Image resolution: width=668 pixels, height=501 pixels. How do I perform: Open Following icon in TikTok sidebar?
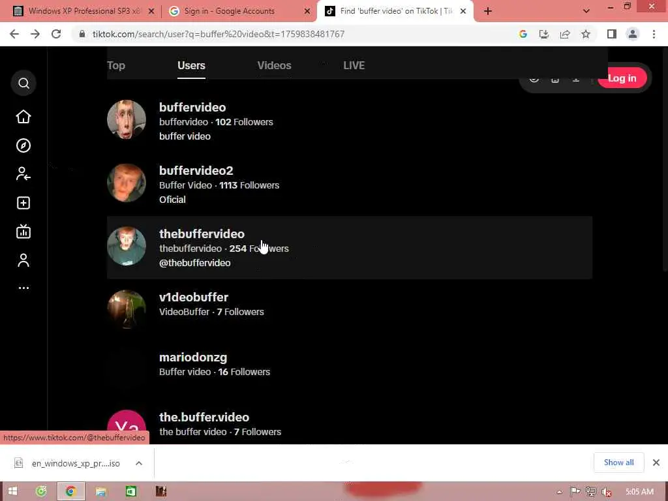click(23, 174)
